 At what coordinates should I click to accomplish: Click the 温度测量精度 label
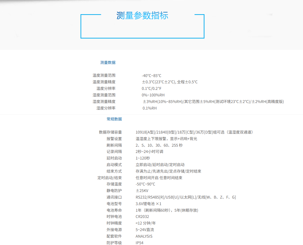point(104,82)
